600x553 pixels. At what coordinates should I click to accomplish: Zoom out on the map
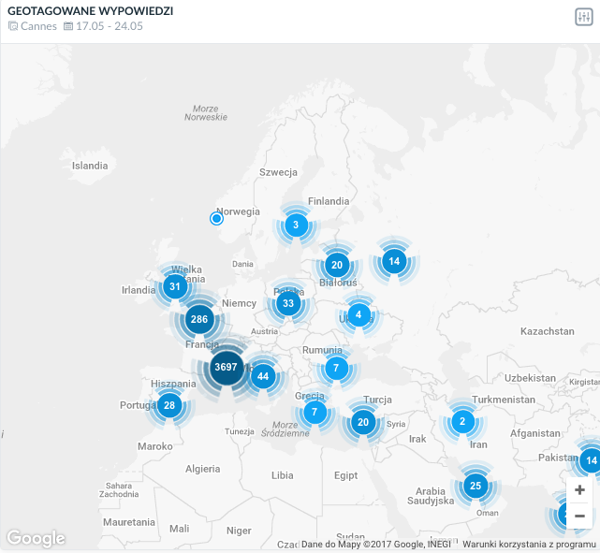click(x=579, y=516)
